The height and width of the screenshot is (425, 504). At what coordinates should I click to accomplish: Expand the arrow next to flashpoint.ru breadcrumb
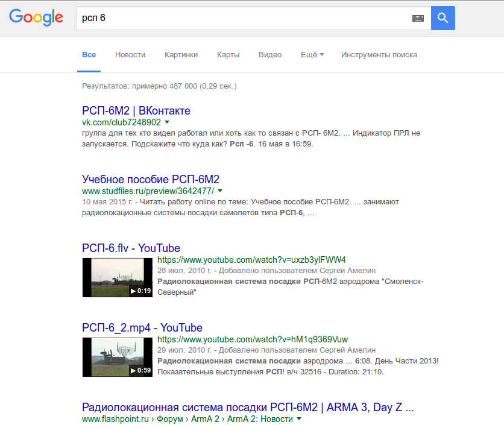[x=299, y=418]
